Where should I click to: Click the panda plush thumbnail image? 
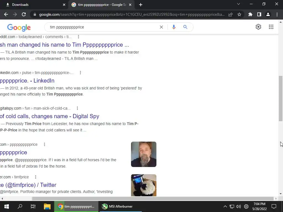coord(144,185)
